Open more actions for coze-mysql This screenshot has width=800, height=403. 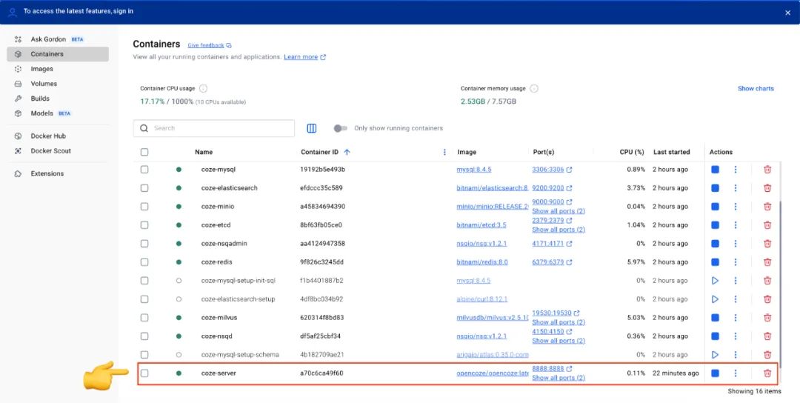(736, 170)
